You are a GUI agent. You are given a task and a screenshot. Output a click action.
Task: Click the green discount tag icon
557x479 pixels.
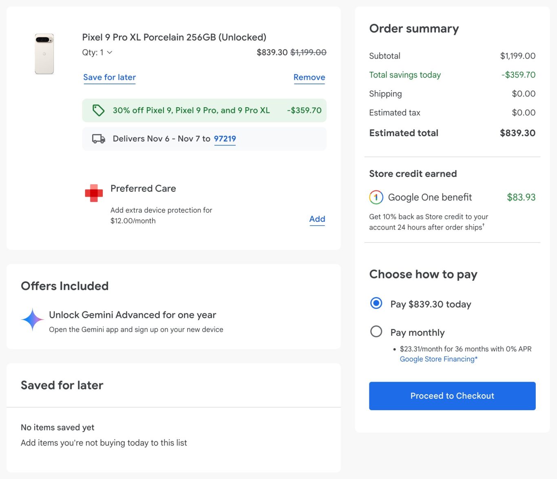pos(98,110)
